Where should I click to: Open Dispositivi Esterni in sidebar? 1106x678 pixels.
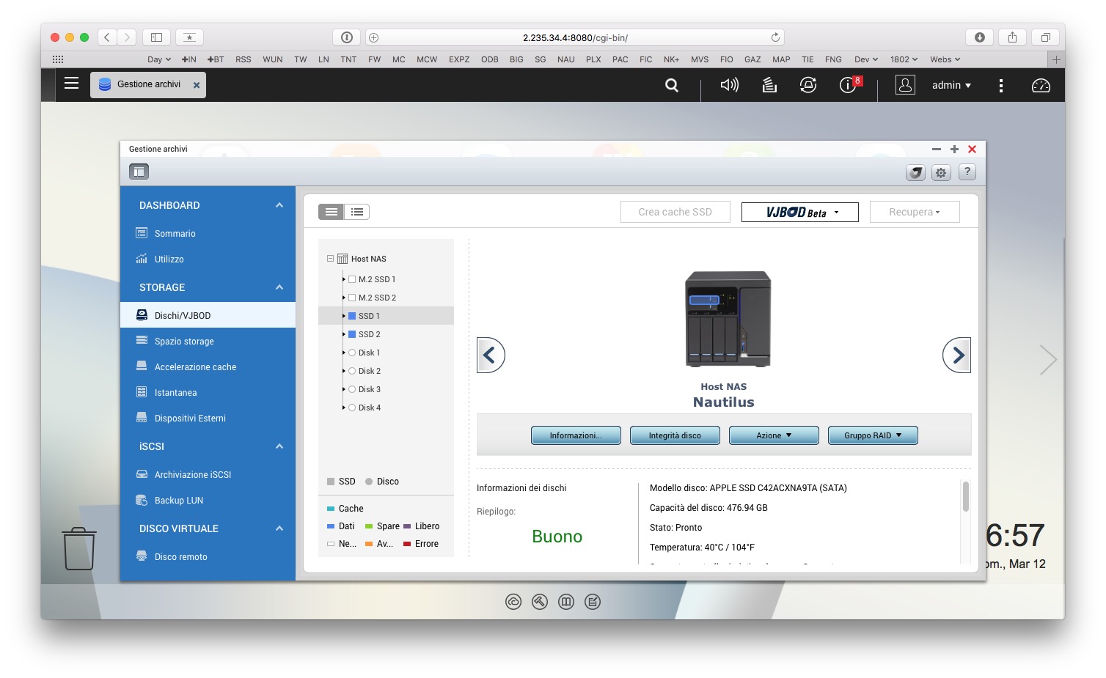(x=190, y=419)
